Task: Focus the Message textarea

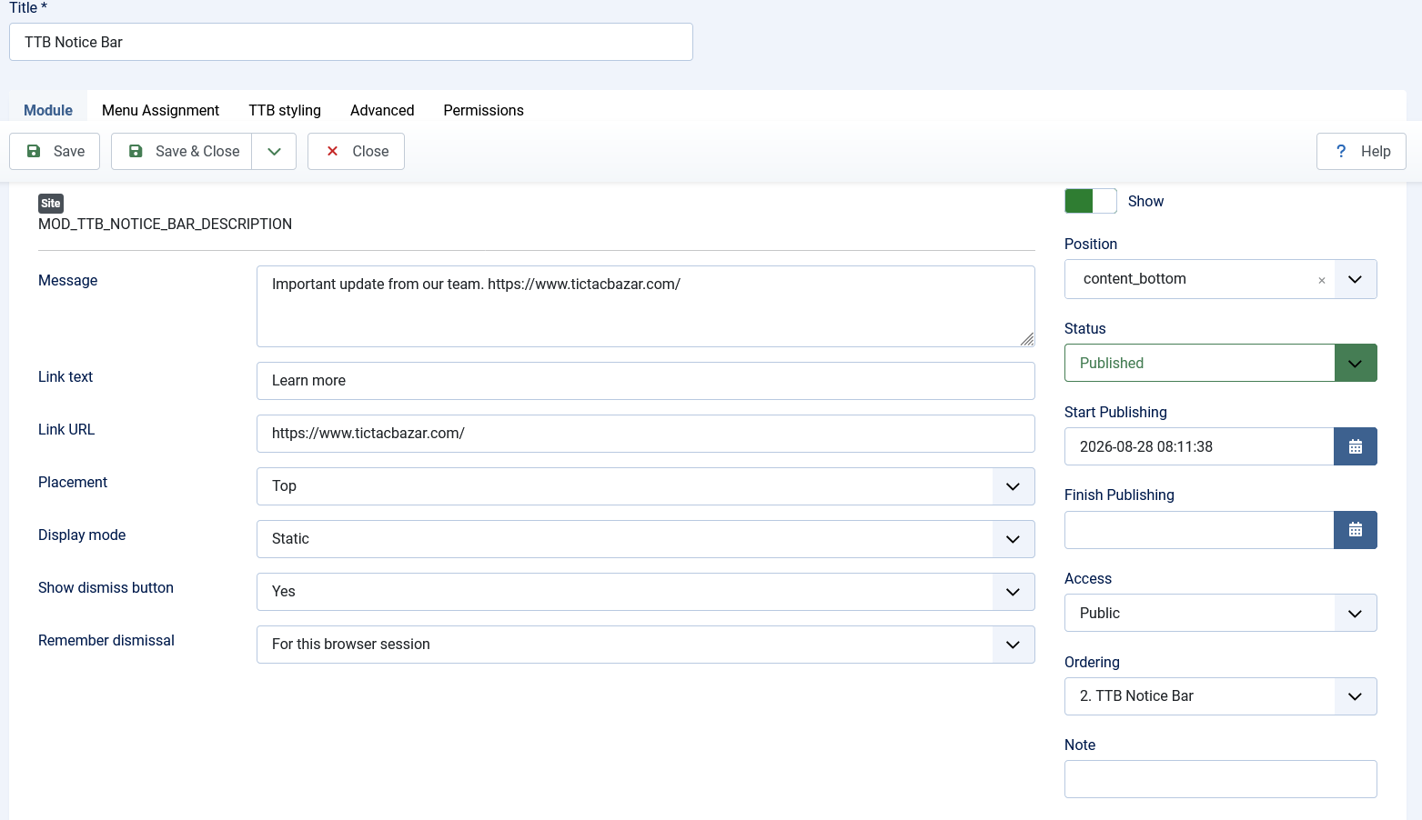Action: pyautogui.click(x=645, y=306)
